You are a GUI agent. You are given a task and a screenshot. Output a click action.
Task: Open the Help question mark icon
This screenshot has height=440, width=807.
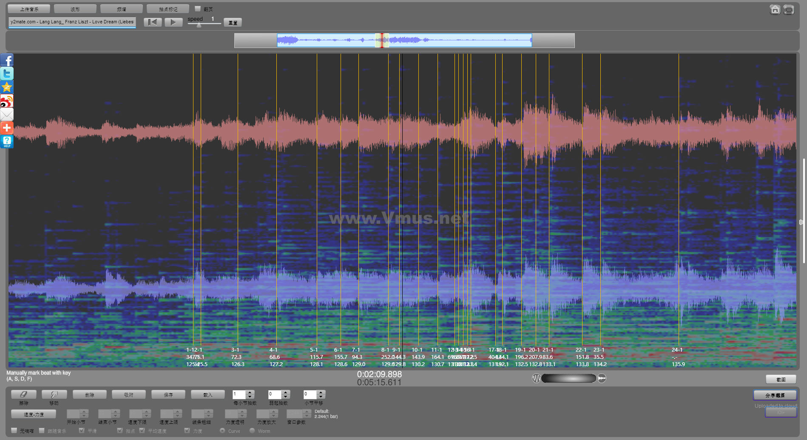point(7,141)
